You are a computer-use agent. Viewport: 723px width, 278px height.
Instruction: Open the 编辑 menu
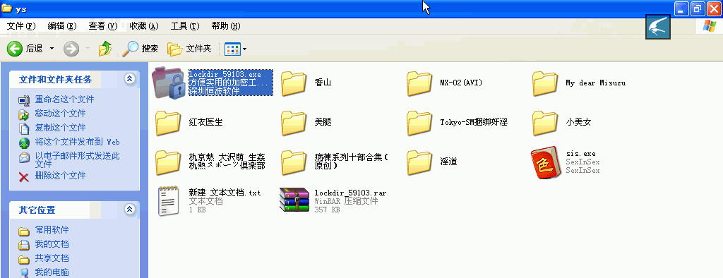coord(62,26)
